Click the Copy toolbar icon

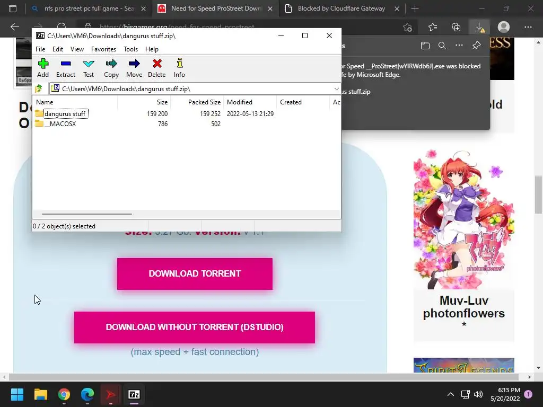[111, 68]
